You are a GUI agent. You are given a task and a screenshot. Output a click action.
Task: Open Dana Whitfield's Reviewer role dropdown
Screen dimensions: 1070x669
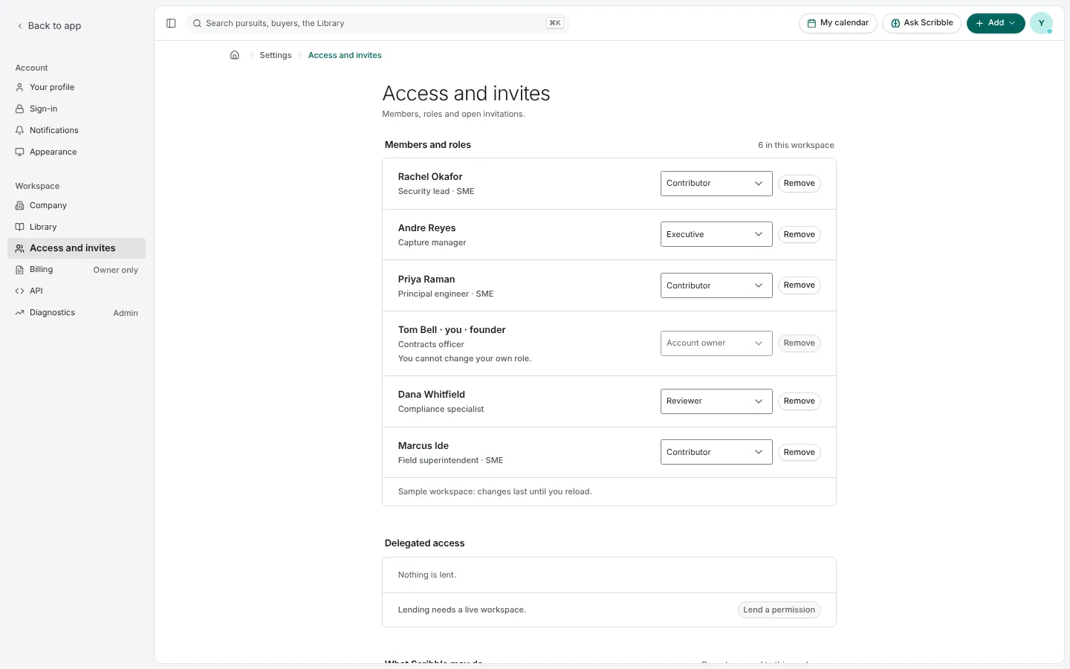[716, 401]
